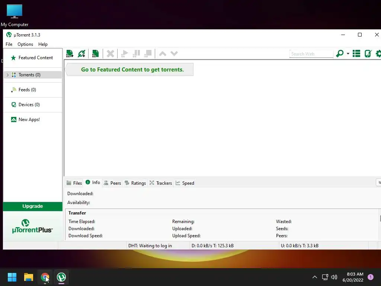This screenshot has width=381, height=286.
Task: Click the remote access icon in toolbar
Action: (368, 54)
